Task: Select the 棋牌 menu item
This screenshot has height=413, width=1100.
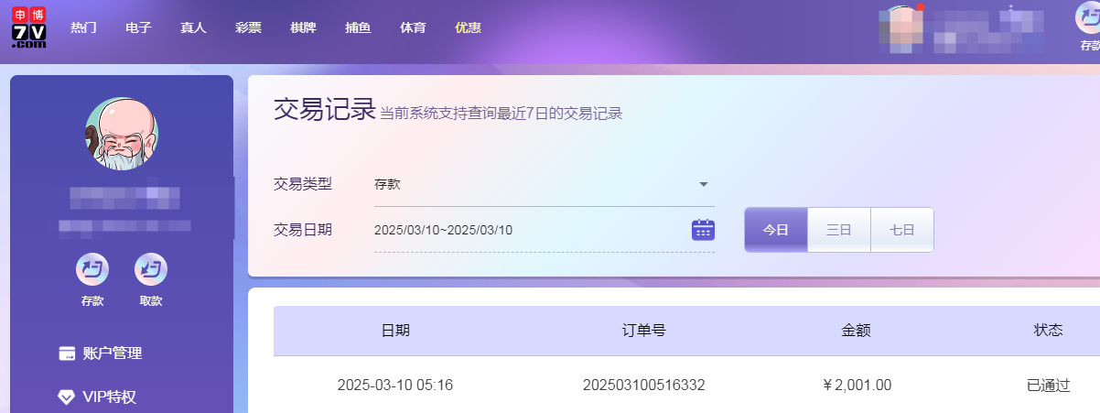Action: [303, 27]
